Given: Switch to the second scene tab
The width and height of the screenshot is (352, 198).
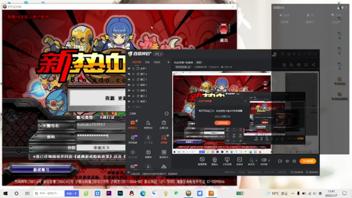Looking at the screenshot, I should click(x=147, y=62).
